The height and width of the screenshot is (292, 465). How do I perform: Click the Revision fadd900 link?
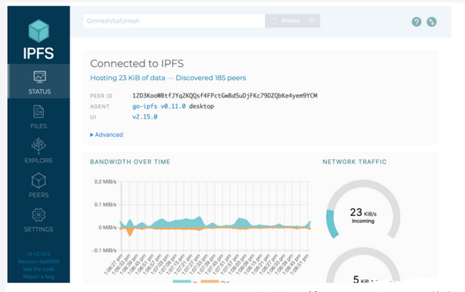[x=38, y=261]
